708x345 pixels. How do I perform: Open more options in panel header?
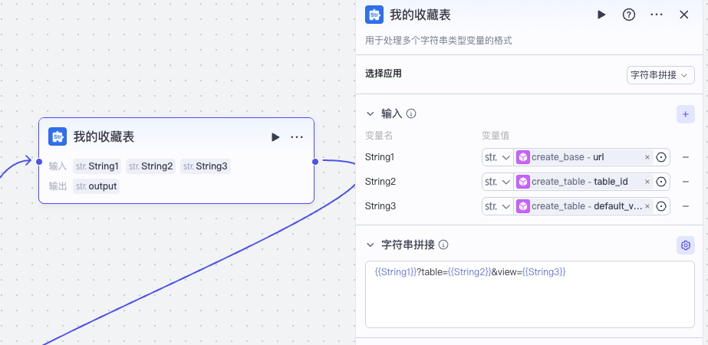coord(657,15)
